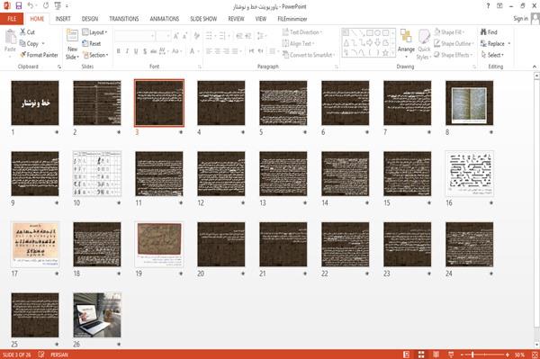
Task: Open the Layout dropdown
Action: coord(94,32)
